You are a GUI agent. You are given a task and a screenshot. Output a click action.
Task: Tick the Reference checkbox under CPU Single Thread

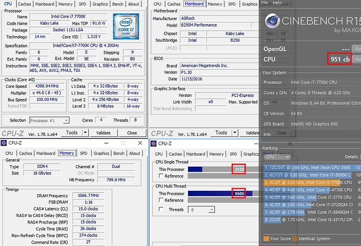[161, 176]
